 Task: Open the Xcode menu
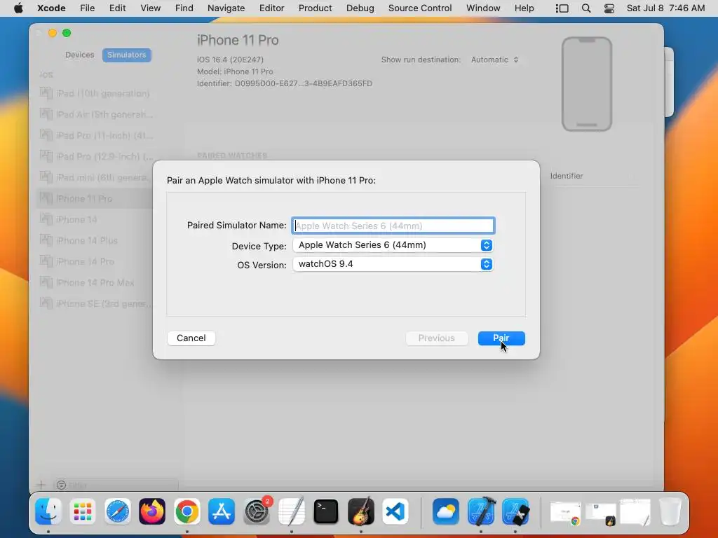[51, 8]
